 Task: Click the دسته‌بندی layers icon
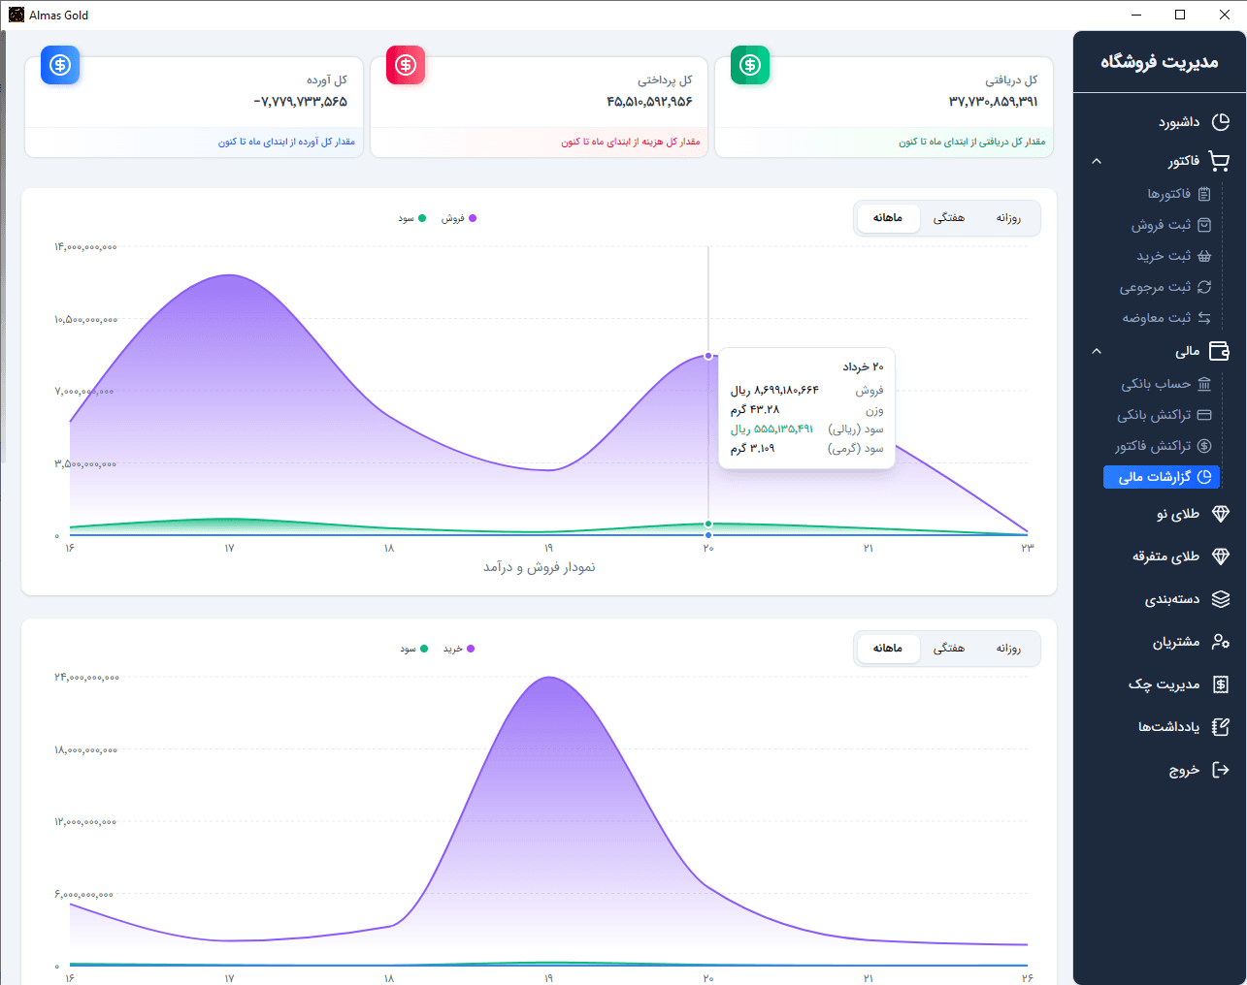(x=1221, y=599)
